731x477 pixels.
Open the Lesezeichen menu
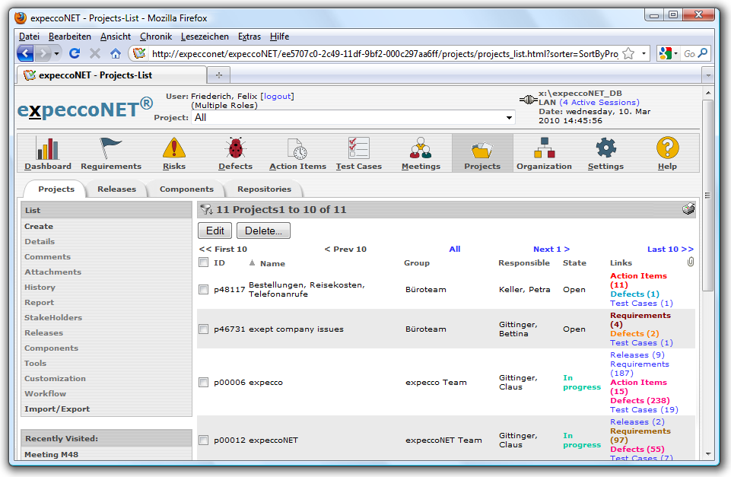click(x=205, y=37)
